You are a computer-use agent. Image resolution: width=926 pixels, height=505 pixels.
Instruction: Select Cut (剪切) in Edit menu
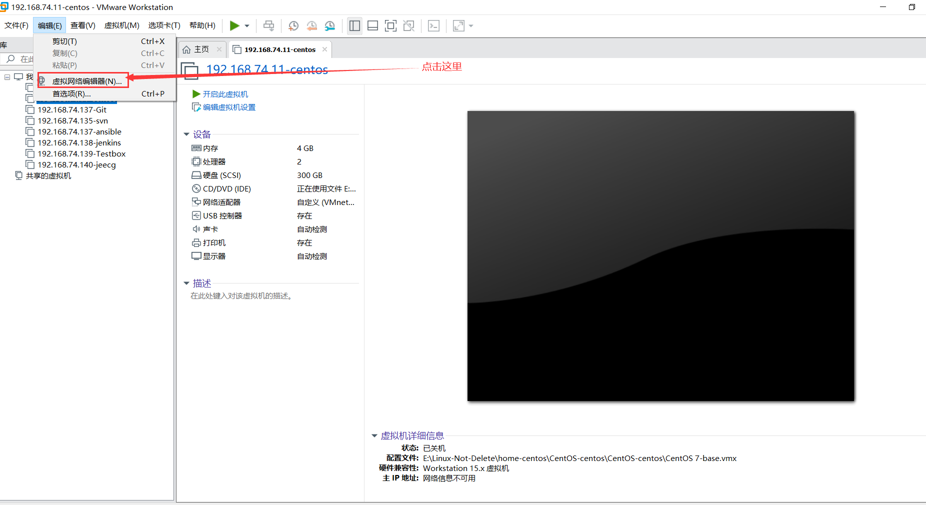pos(105,41)
